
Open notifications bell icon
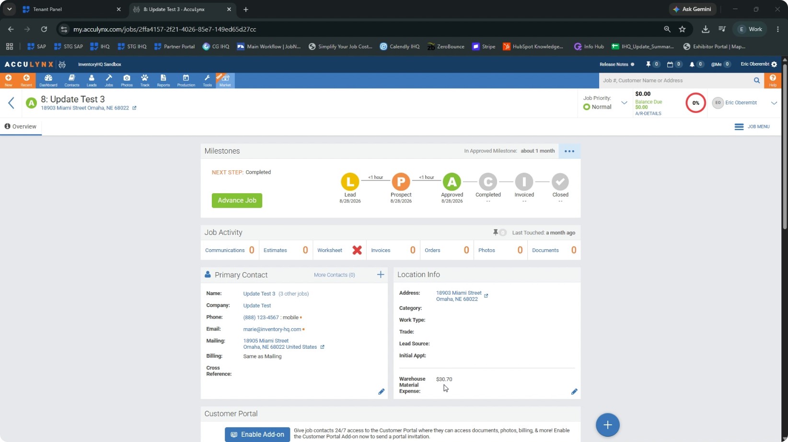[x=692, y=64]
